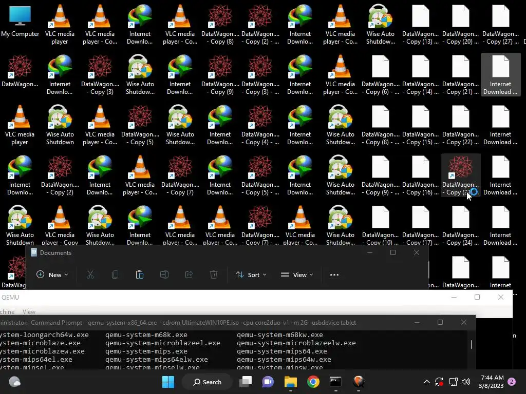The height and width of the screenshot is (394, 526).
Task: Select the DataWagon - Copy (24) file icon
Action: pyautogui.click(x=461, y=226)
